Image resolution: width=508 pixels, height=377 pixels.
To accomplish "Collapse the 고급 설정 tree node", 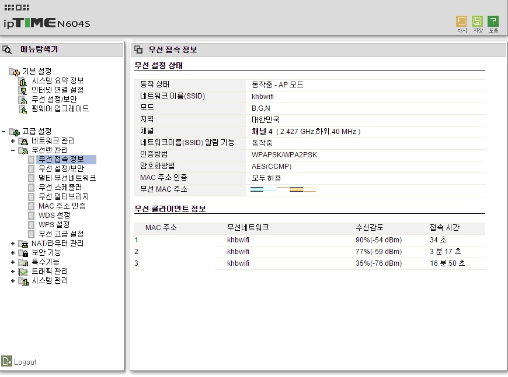I will tap(4, 132).
